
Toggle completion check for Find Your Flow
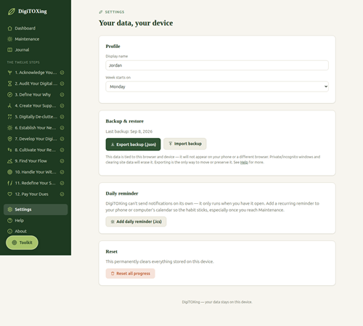(62, 161)
